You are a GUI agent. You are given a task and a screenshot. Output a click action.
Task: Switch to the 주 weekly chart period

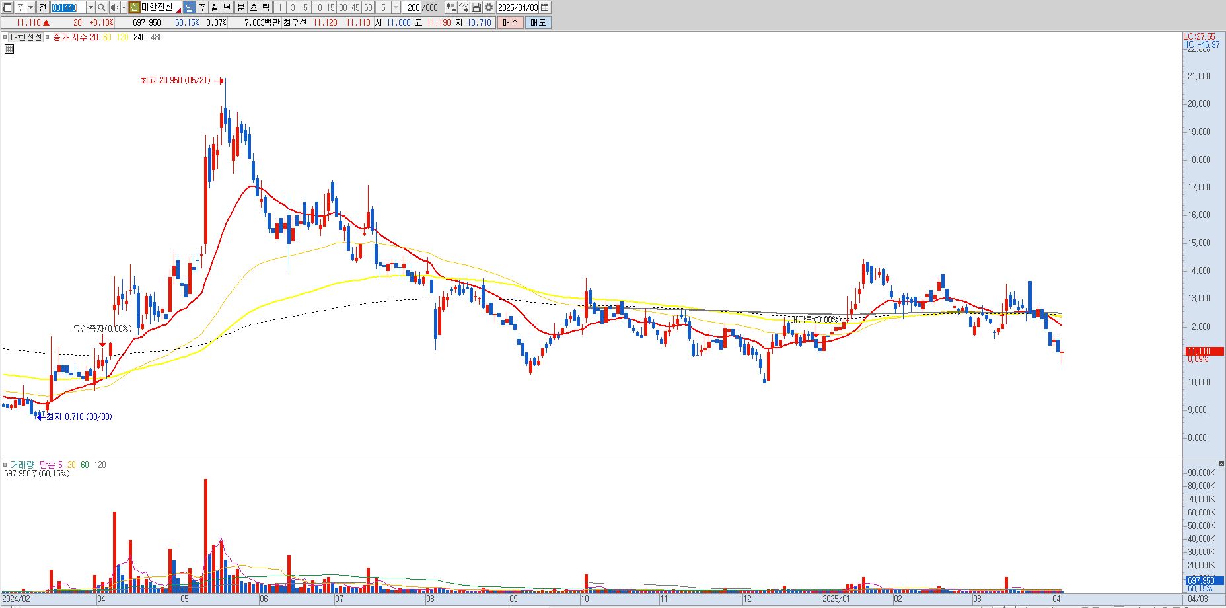202,7
